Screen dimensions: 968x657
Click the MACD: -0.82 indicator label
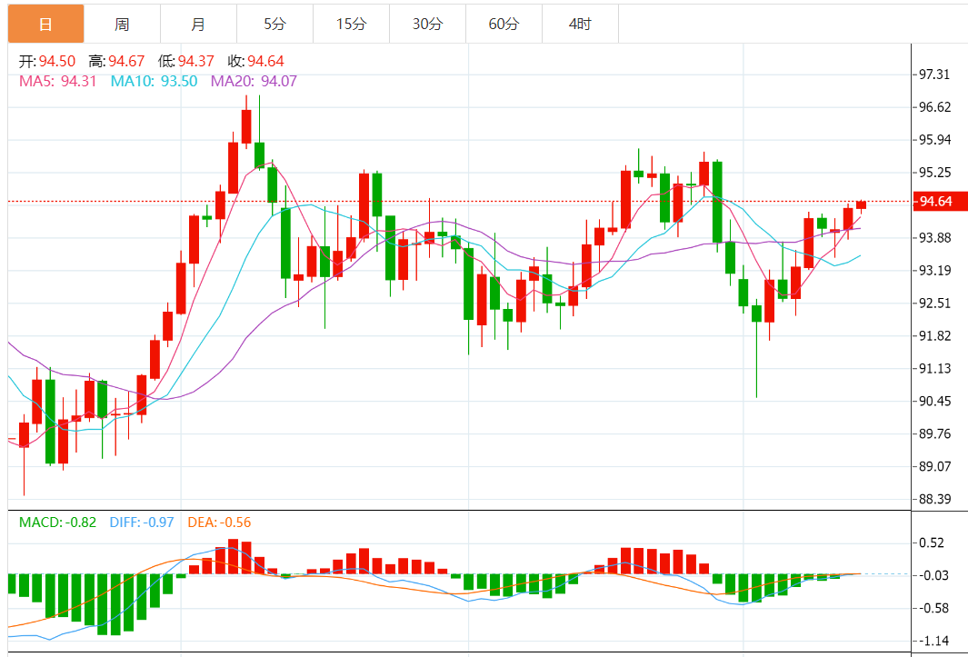pyautogui.click(x=58, y=523)
